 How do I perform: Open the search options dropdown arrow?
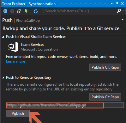pyautogui.click(x=123, y=11)
